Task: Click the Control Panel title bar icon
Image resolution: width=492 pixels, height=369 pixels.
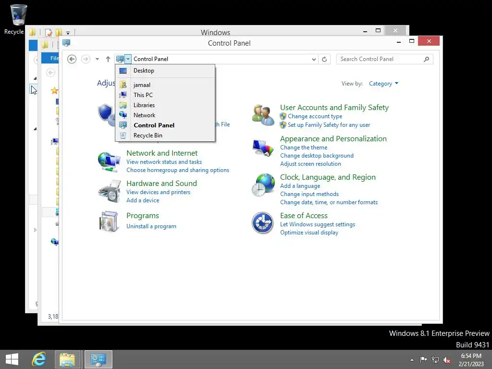Action: tap(66, 43)
